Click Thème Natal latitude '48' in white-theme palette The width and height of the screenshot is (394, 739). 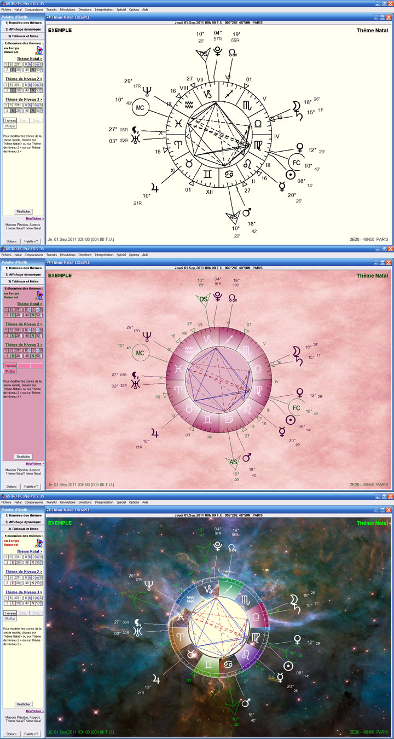click(27, 70)
